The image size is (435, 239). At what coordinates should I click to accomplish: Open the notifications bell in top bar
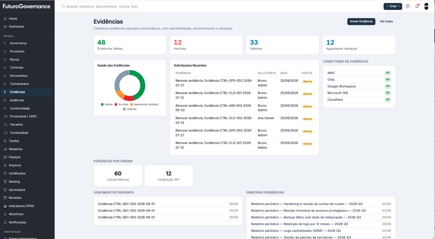pyautogui.click(x=417, y=6)
